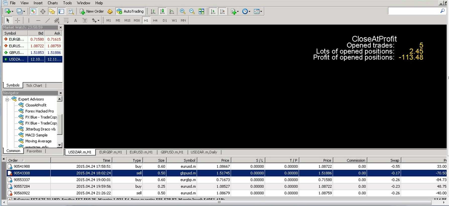The height and width of the screenshot is (206, 449).
Task: Collapse the Expert Advisors tree node
Action: click(x=7, y=99)
